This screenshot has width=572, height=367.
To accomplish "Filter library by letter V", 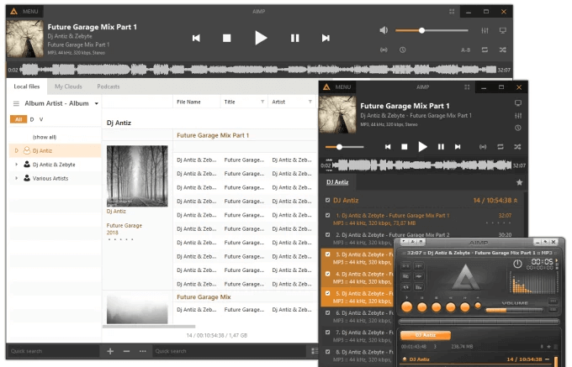I will point(41,119).
